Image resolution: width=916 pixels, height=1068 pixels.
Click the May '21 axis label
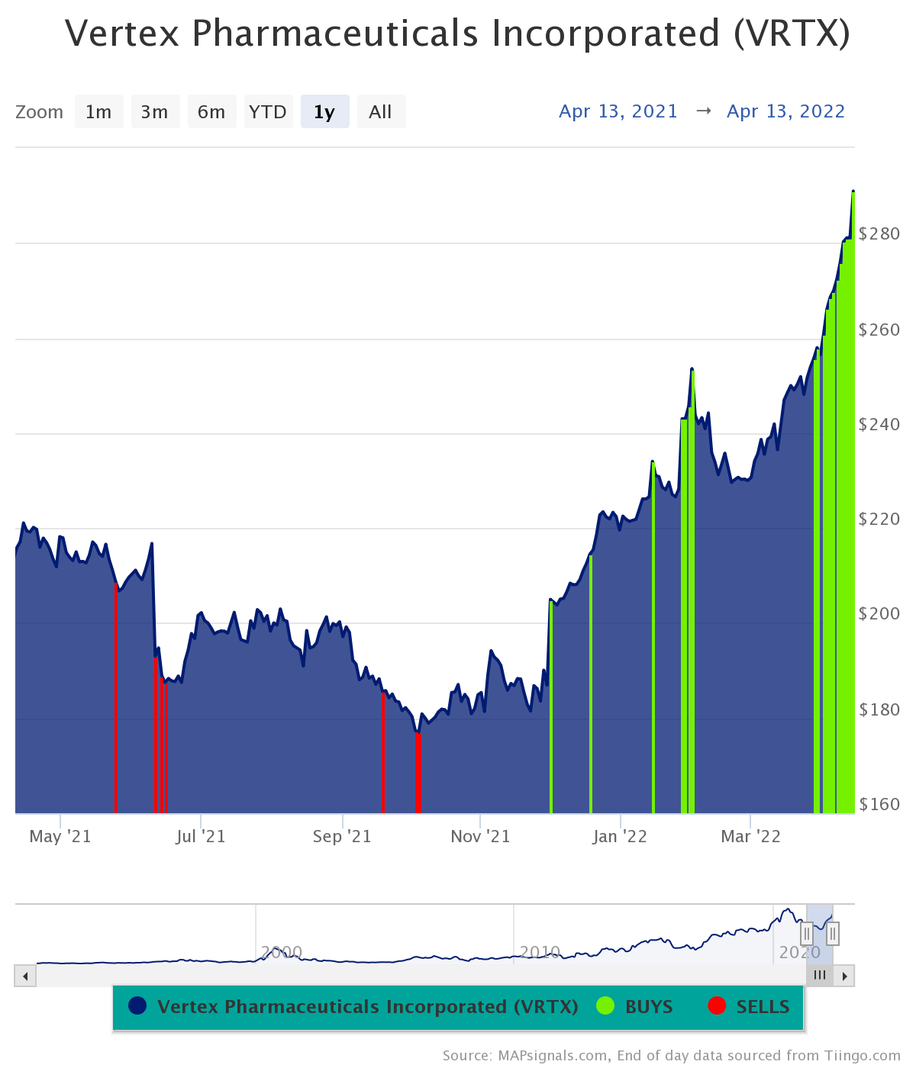tap(60, 837)
